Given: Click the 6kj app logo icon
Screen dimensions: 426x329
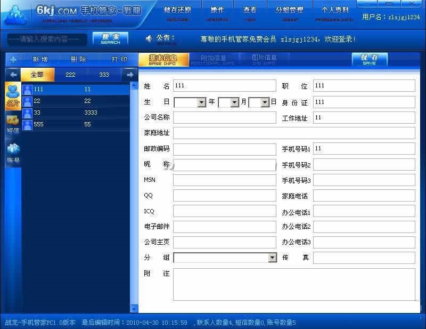Looking at the screenshot, I should tap(16, 15).
